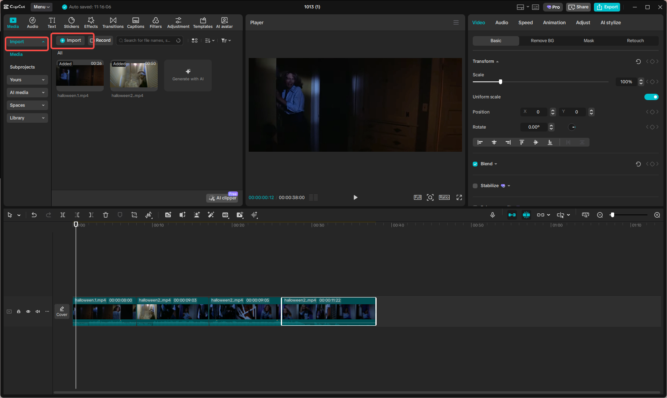Open the media filter dropdown

click(x=226, y=41)
